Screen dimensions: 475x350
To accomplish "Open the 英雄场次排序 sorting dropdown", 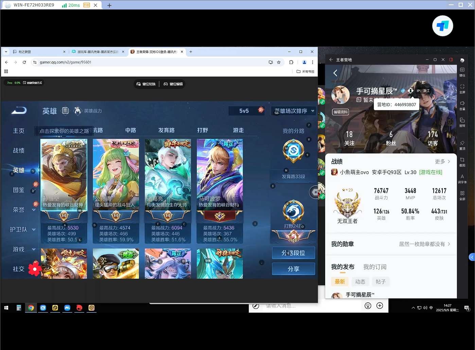I will click(294, 111).
